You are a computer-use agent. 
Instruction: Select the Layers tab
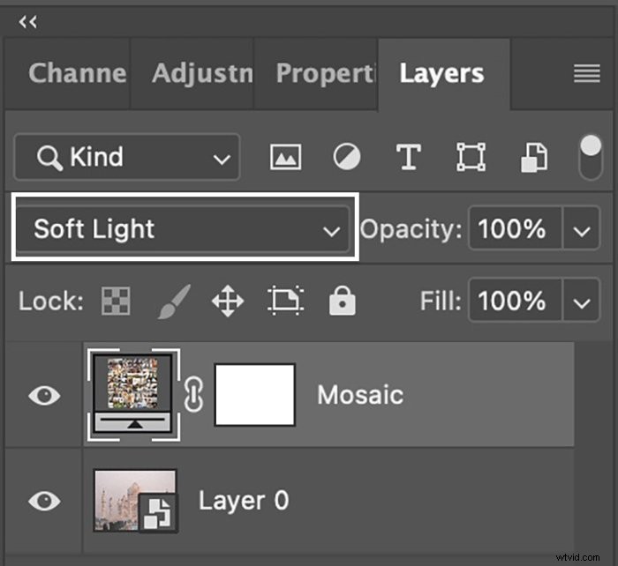444,73
